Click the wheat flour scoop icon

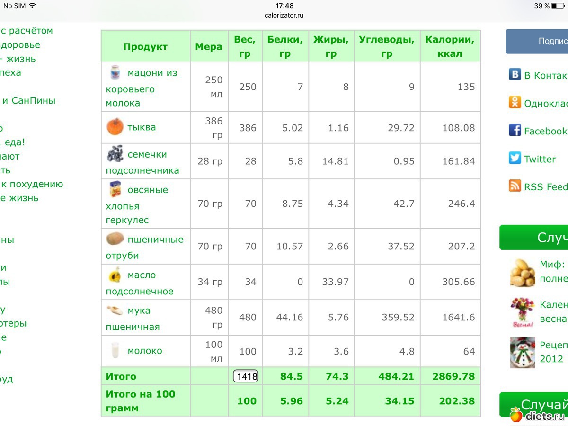115,311
